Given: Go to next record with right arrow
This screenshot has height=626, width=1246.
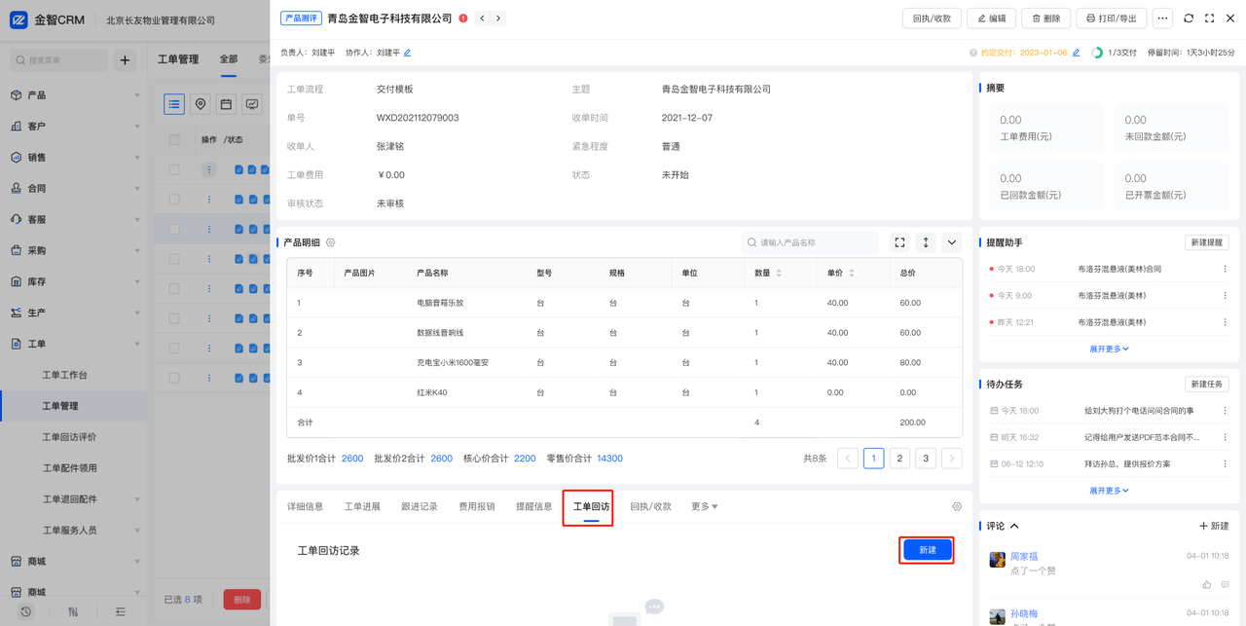Looking at the screenshot, I should click(x=498, y=18).
